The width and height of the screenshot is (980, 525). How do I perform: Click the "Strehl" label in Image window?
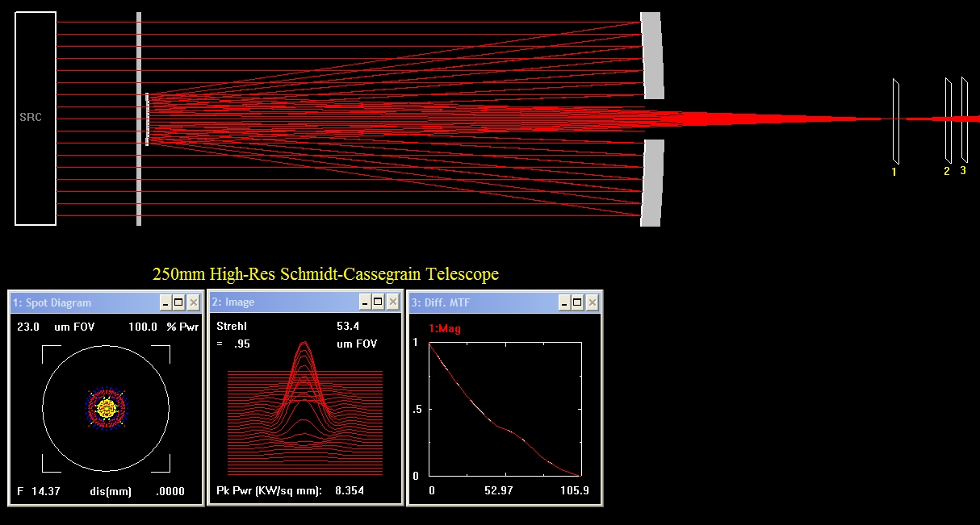click(232, 327)
